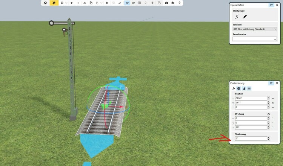Toggle the globe icon in Positionierung
This screenshot has width=283, height=166.
click(x=238, y=88)
